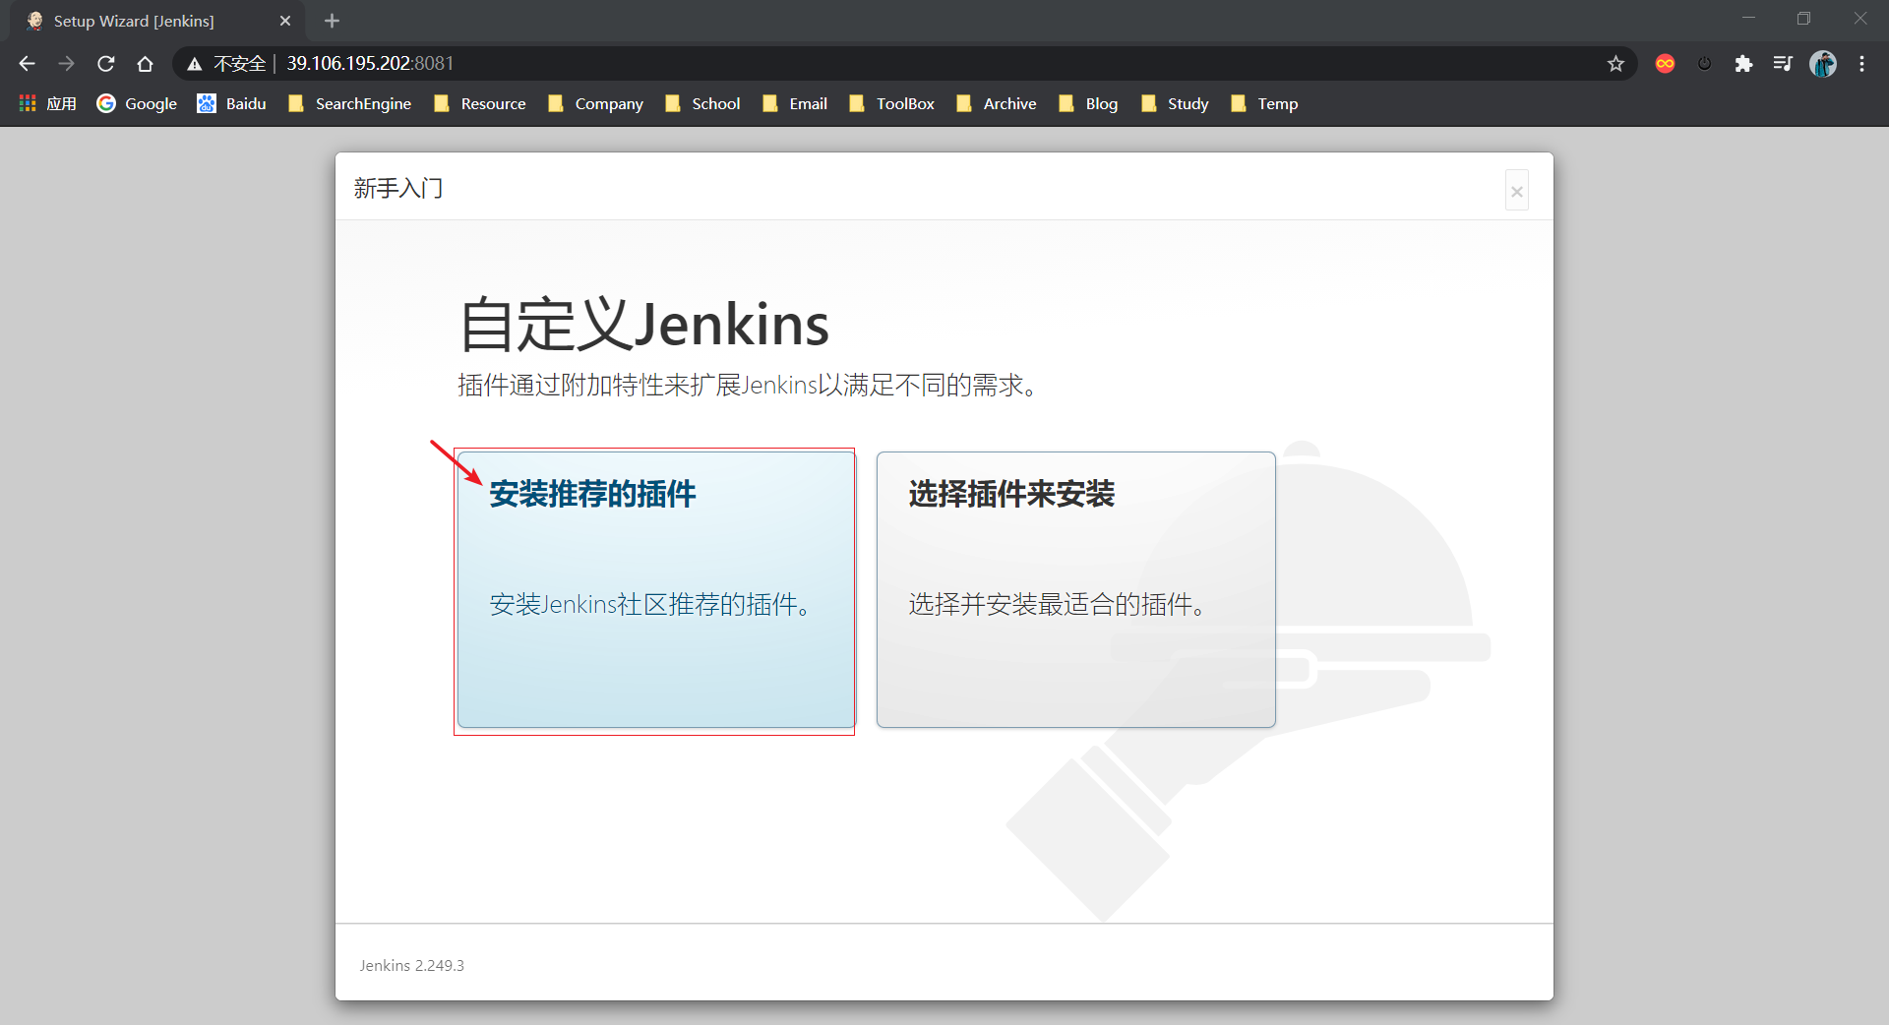The height and width of the screenshot is (1025, 1889).
Task: Choose 选择插件来安装 select plugins option
Action: coord(1076,590)
